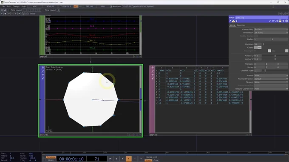Viewport: 289px width, 162px height.
Task: Adjust the Anchor V slider
Action: click(x=275, y=59)
